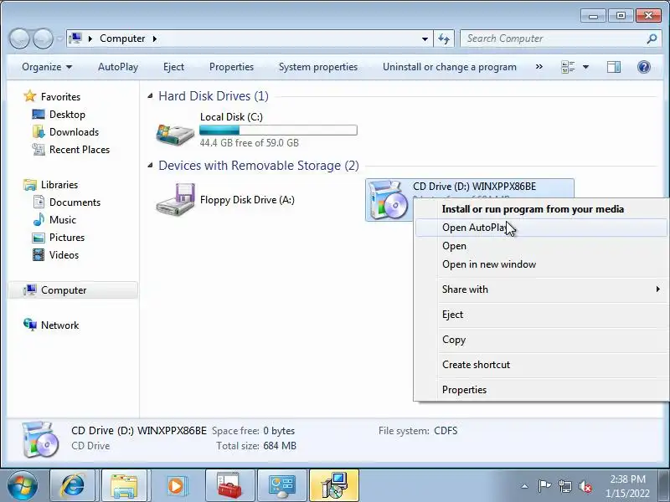Viewport: 670px width, 502px height.
Task: Toggle the preview pane icon
Action: 614,67
